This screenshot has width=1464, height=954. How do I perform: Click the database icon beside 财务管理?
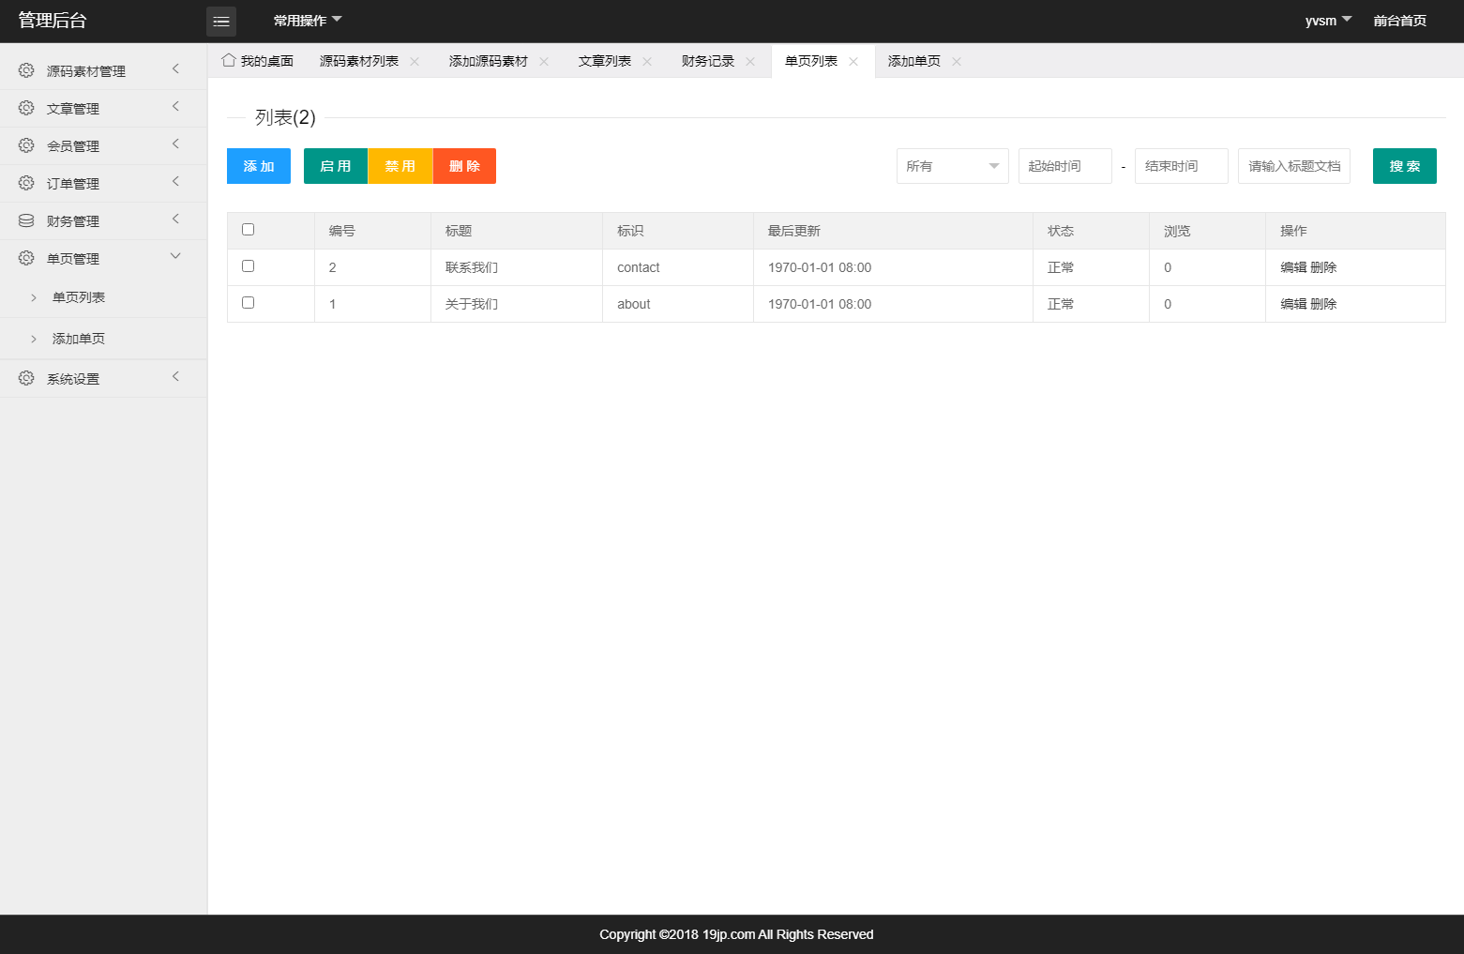tap(26, 220)
